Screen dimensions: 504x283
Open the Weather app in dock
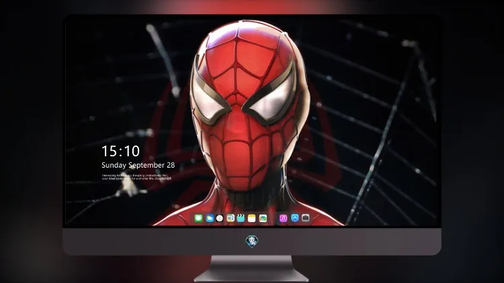pyautogui.click(x=210, y=218)
